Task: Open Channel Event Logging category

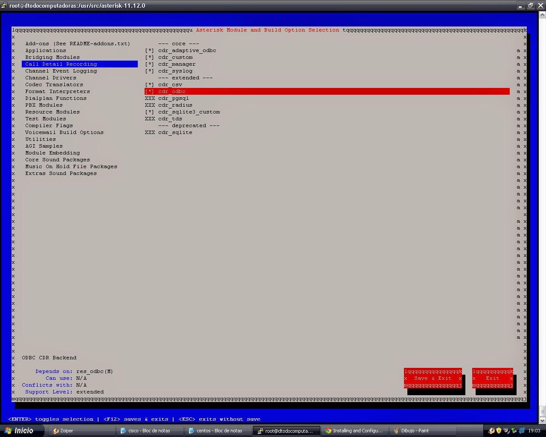Action: 61,71
